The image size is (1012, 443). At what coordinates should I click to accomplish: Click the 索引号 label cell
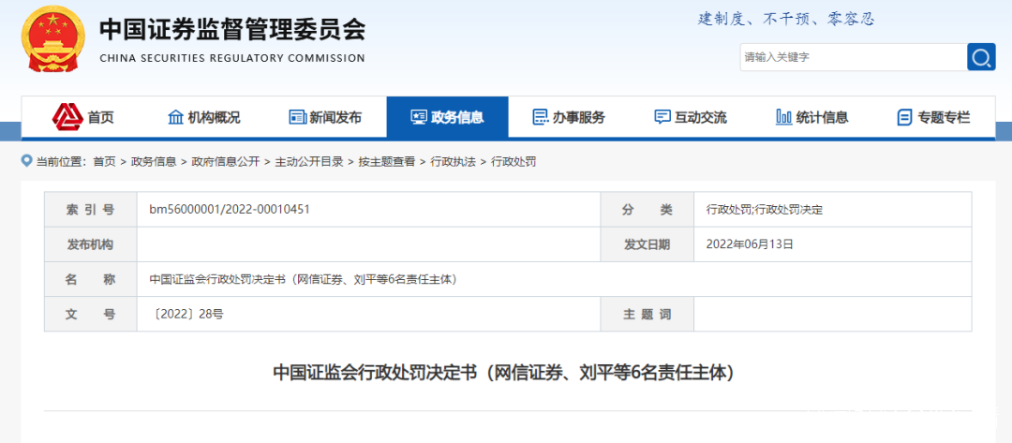(90, 209)
